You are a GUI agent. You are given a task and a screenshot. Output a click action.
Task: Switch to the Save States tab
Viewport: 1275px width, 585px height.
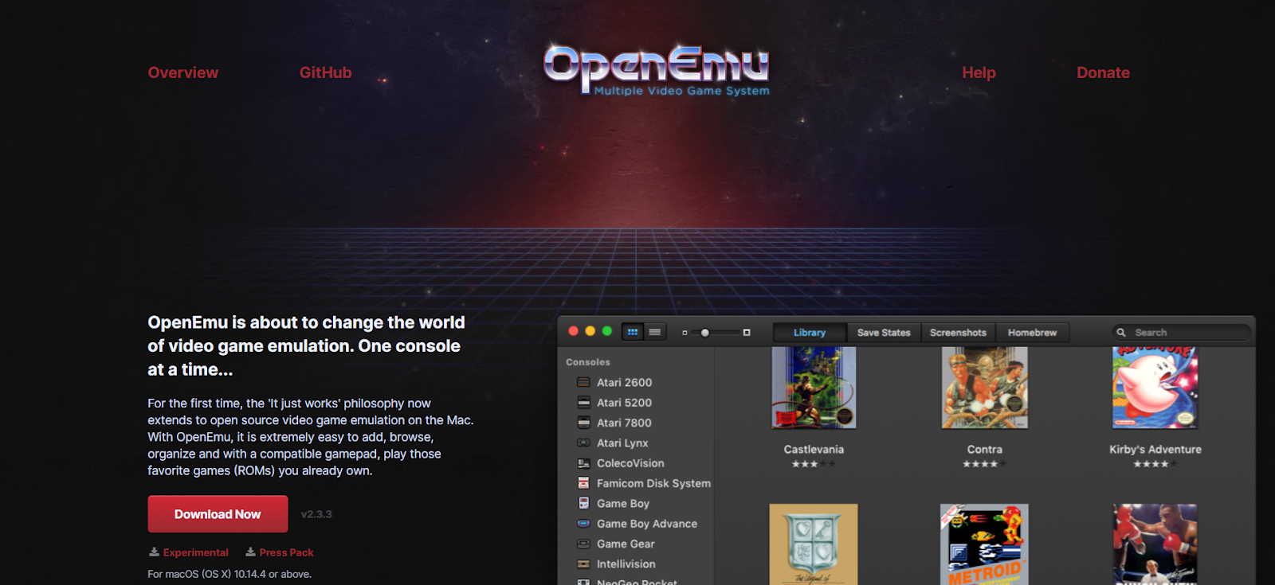point(884,333)
